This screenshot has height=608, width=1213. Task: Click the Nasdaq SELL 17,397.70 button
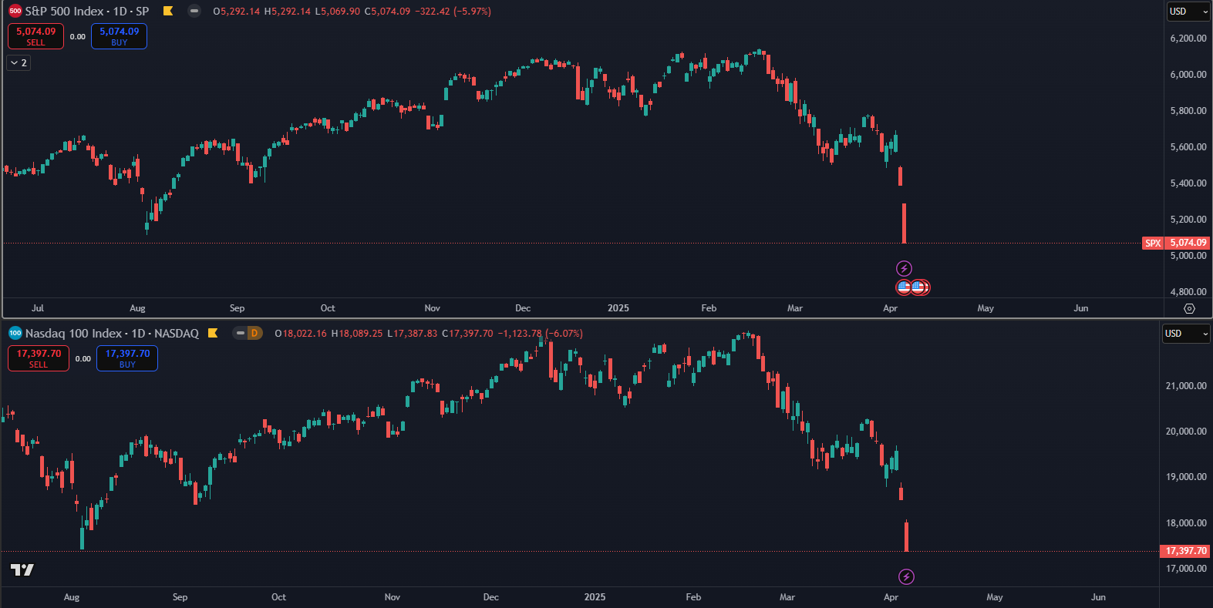point(39,358)
